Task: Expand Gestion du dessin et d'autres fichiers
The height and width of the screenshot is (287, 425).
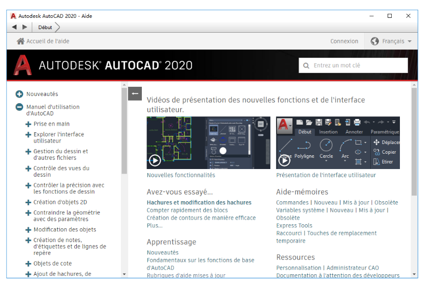Action: [28, 151]
